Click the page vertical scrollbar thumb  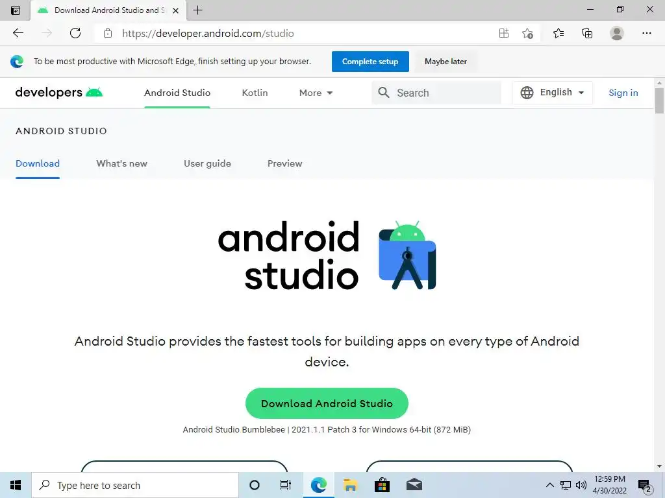(x=659, y=101)
